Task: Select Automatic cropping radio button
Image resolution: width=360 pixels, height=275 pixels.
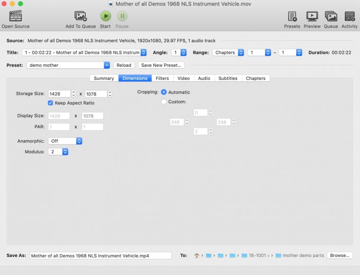Action: (164, 92)
